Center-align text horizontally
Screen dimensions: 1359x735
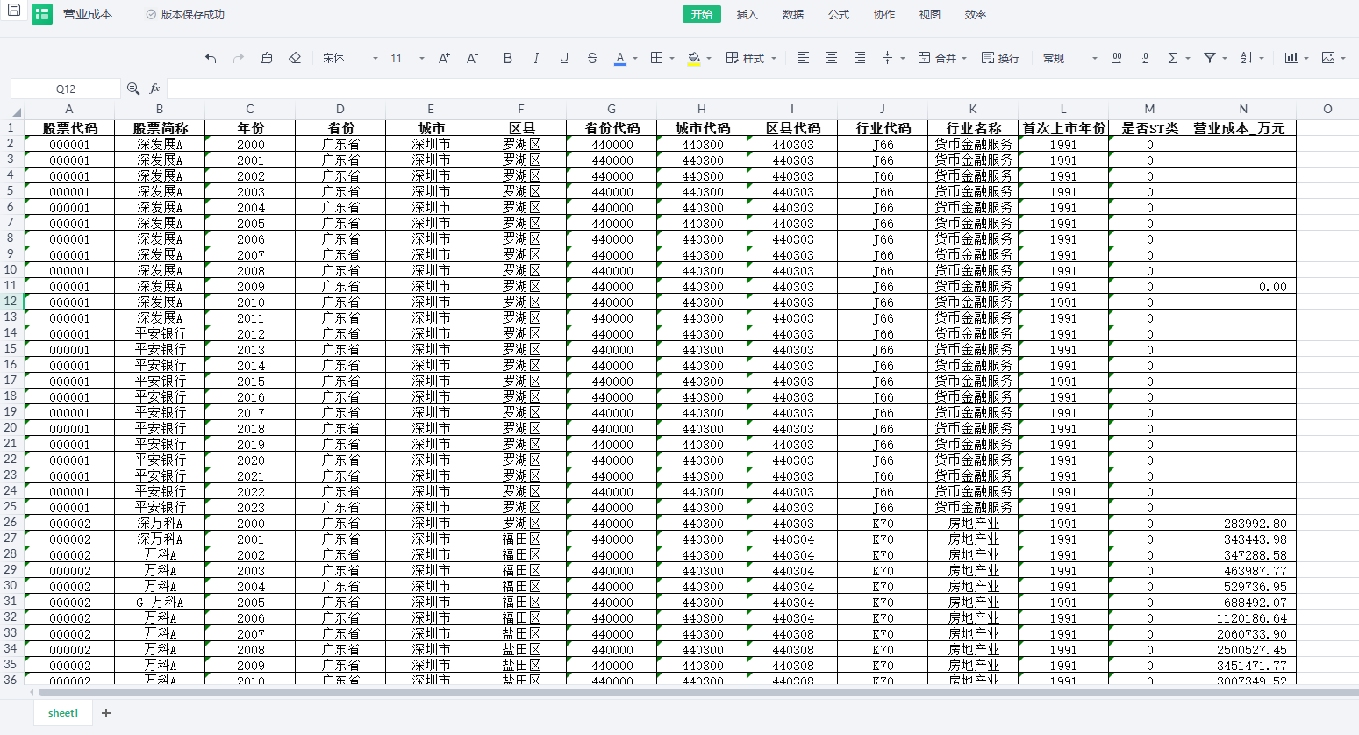(832, 58)
